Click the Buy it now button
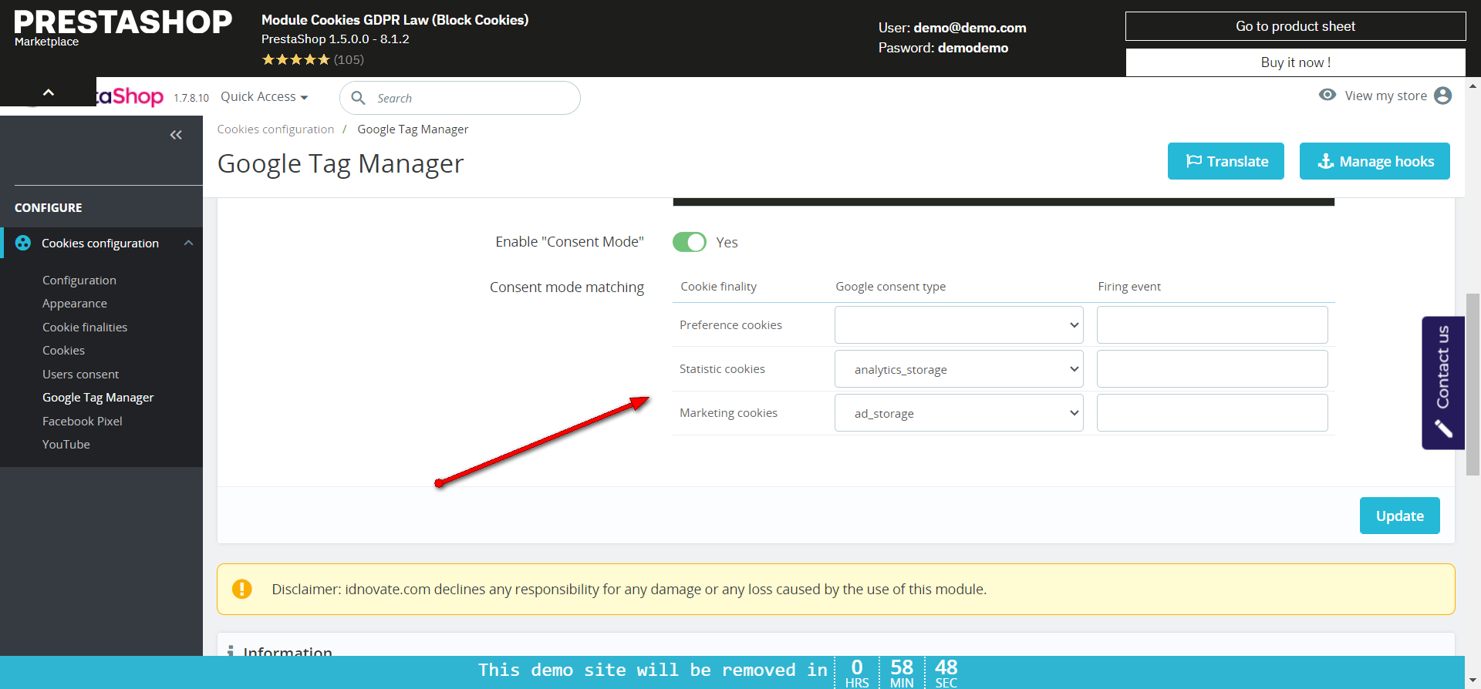 (x=1296, y=62)
